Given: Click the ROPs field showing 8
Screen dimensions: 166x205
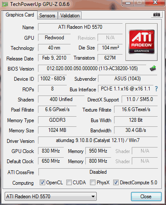Looking at the screenshot, I should click(x=52, y=89).
